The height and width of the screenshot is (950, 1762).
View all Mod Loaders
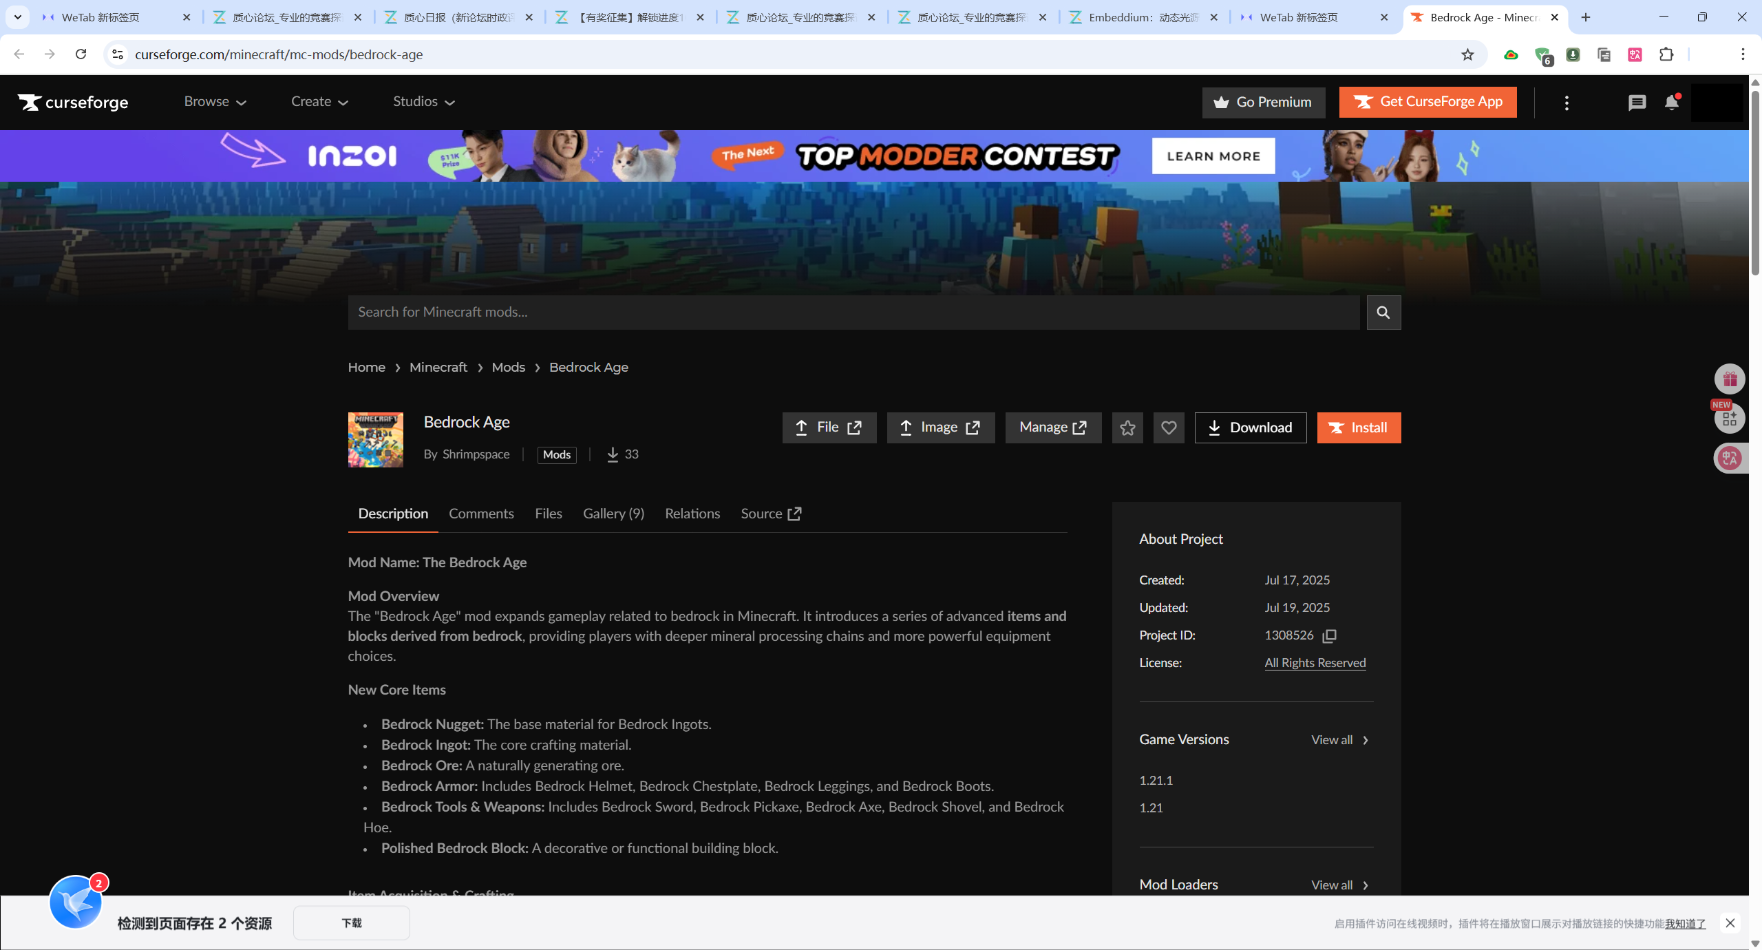pyautogui.click(x=1339, y=885)
